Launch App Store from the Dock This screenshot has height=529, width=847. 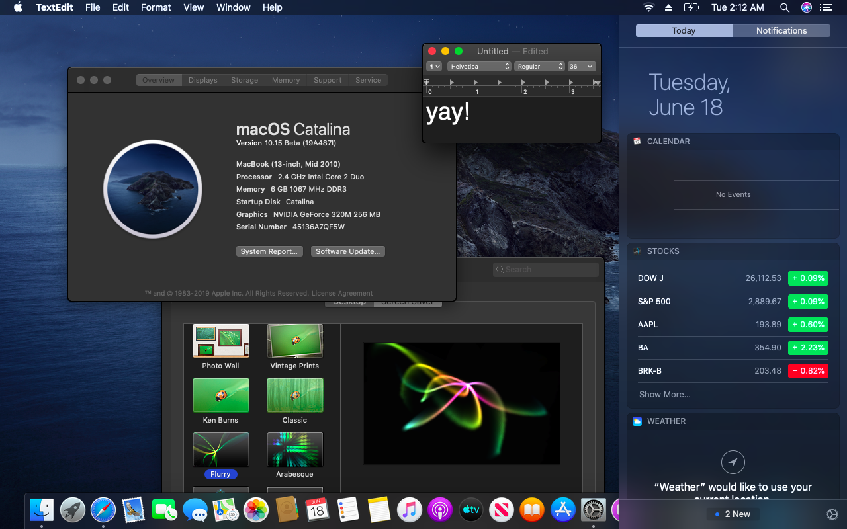tap(563, 510)
